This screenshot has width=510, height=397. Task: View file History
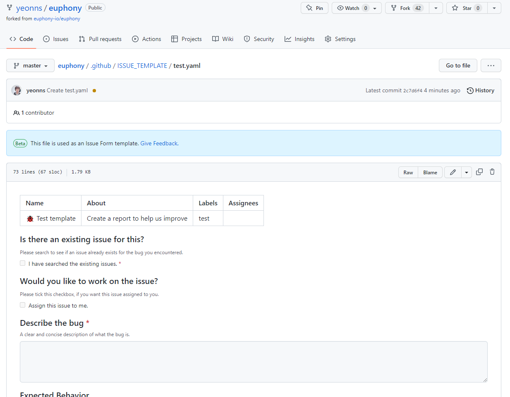(x=481, y=90)
